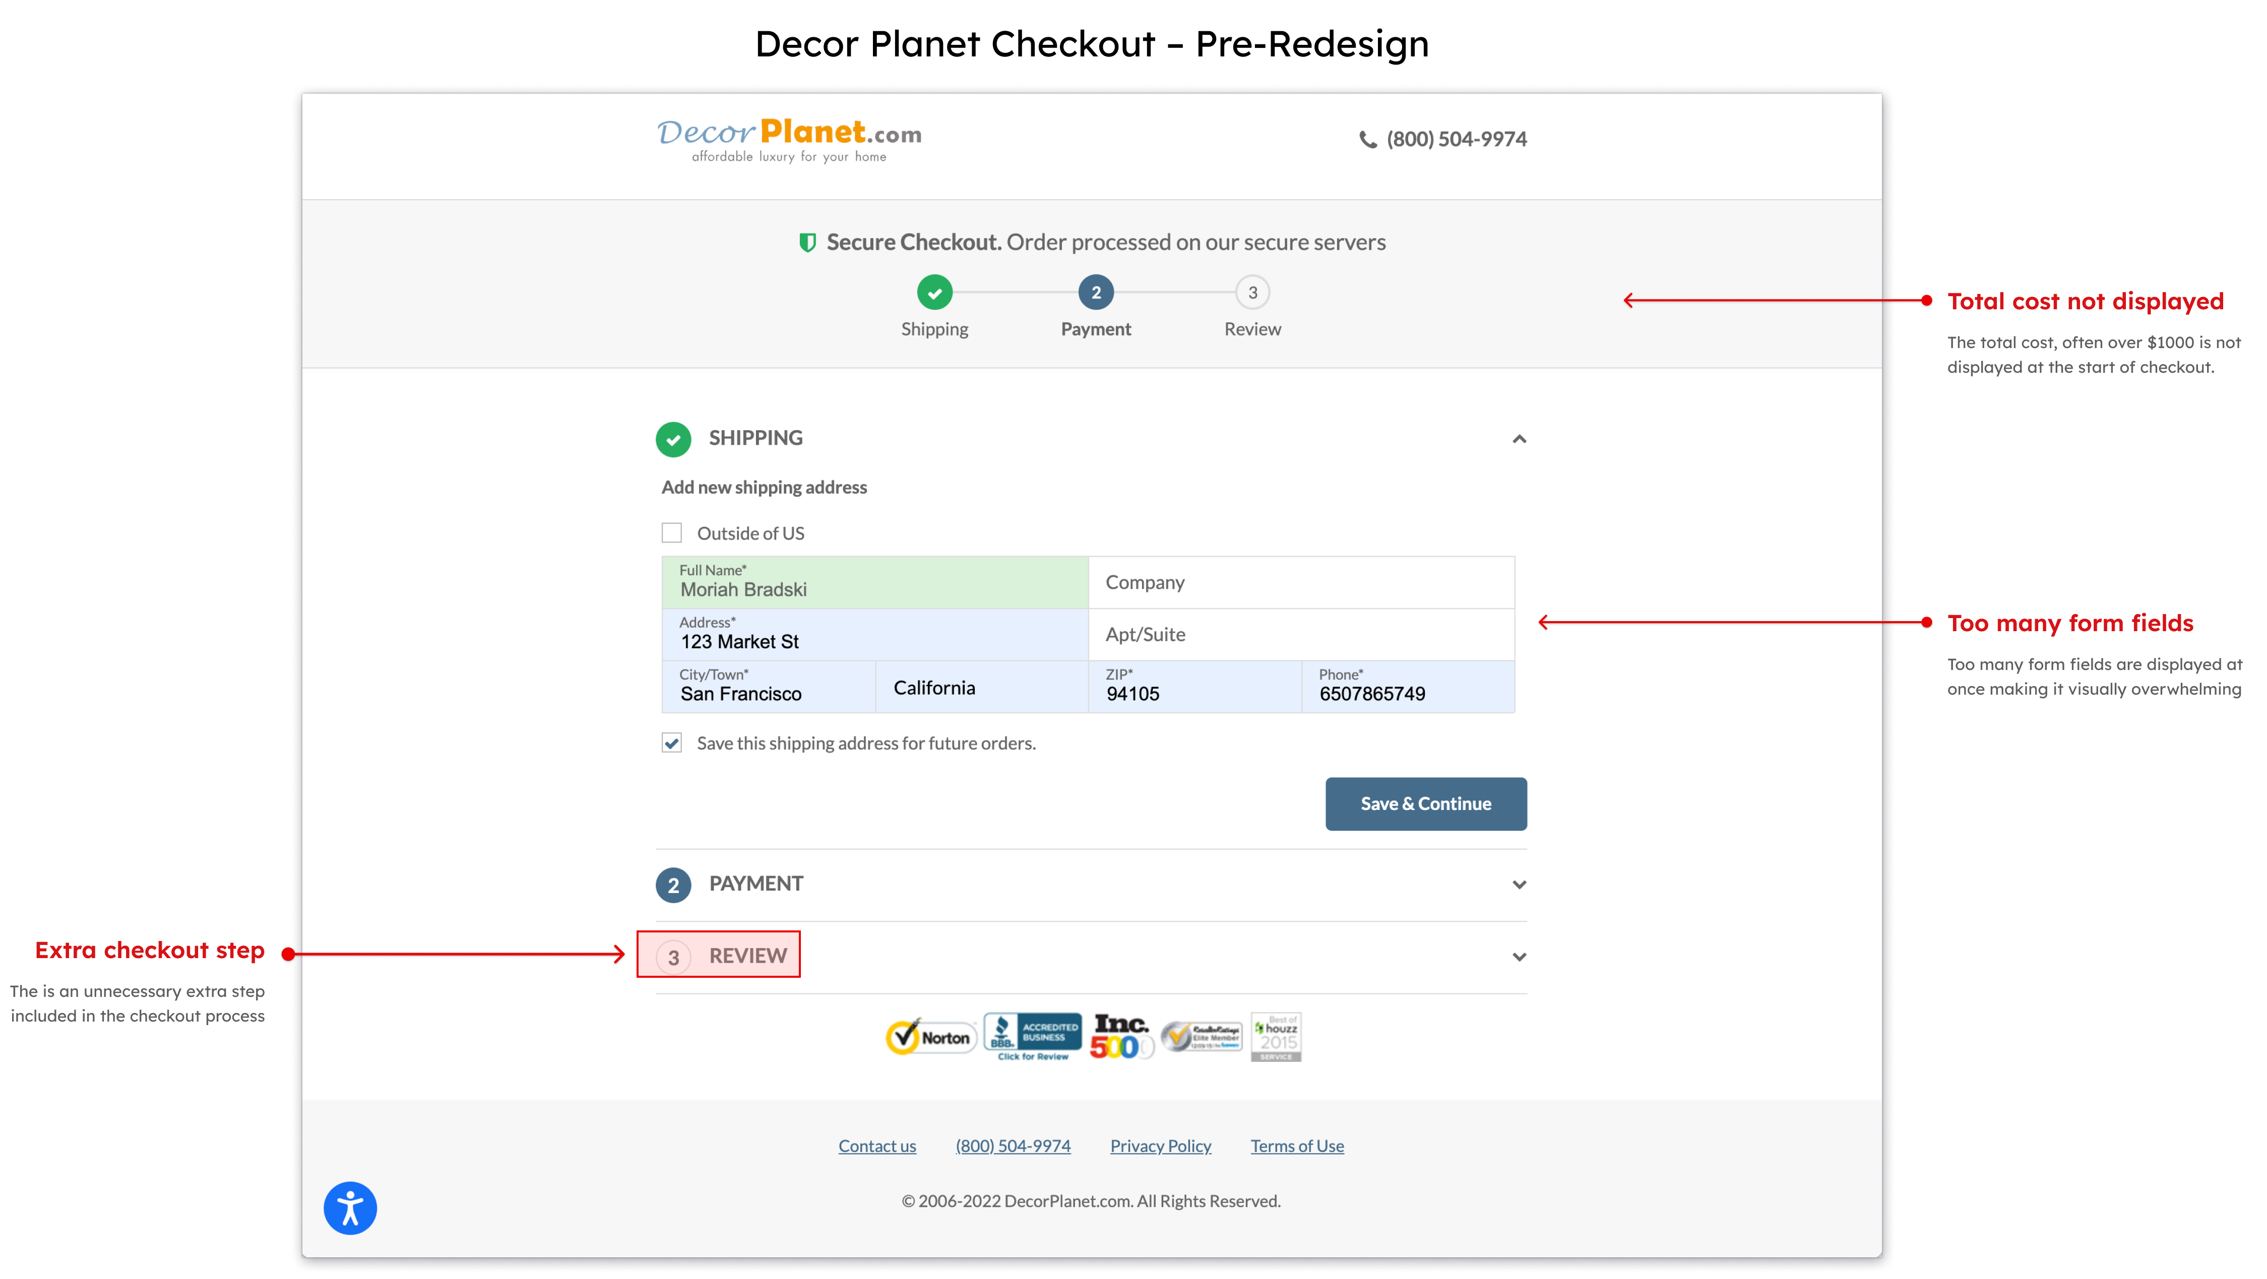Go to the Review step in the progress bar

(1252, 293)
